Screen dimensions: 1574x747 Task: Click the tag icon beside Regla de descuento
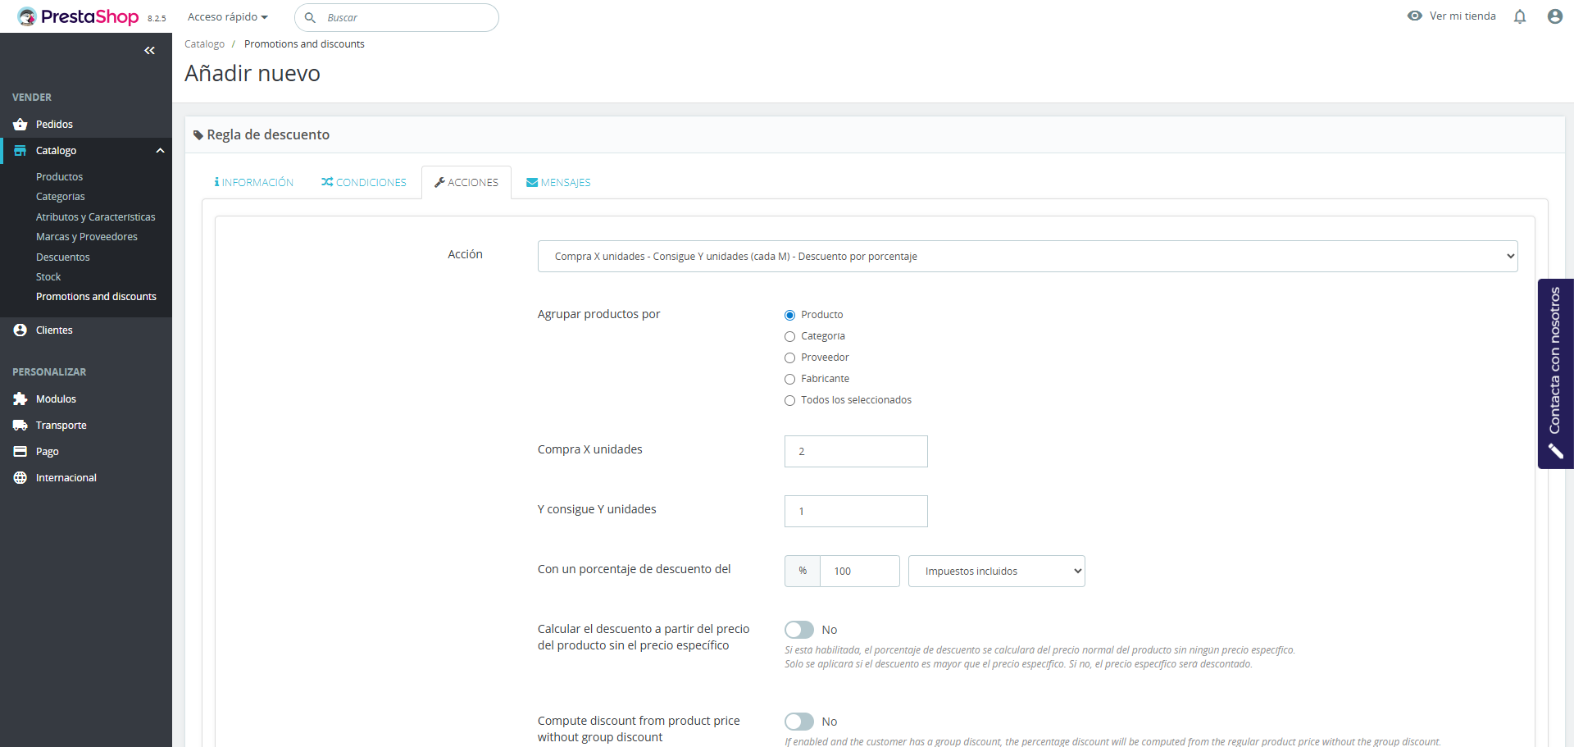coord(198,135)
